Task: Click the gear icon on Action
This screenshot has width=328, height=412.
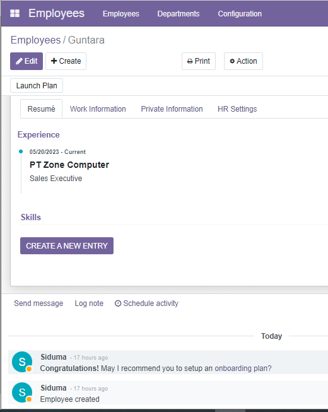Action: pyautogui.click(x=232, y=61)
